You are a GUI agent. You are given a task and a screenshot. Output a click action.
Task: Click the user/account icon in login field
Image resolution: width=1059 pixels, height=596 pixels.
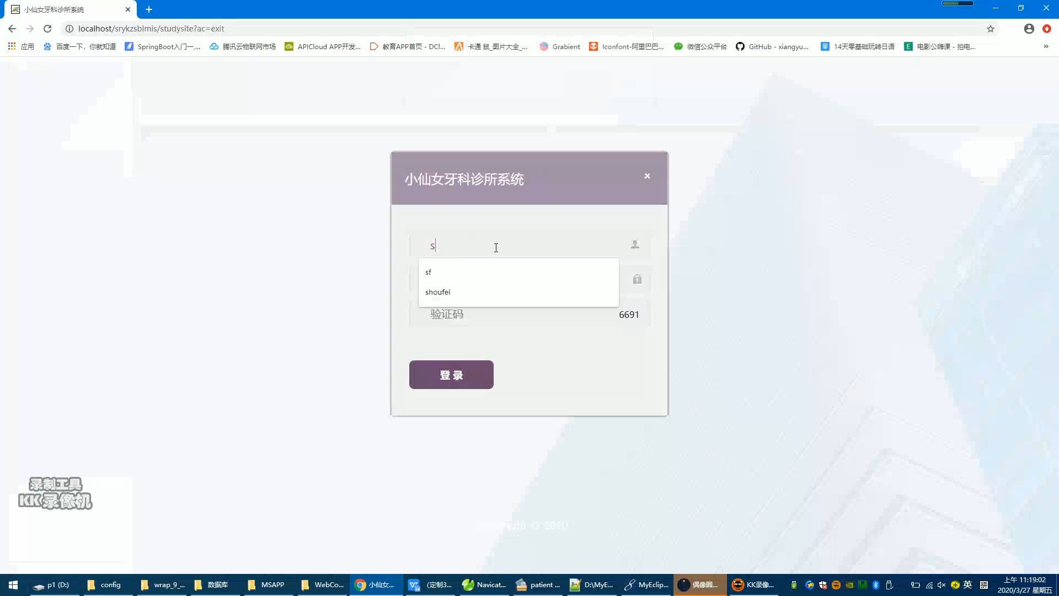coord(635,244)
